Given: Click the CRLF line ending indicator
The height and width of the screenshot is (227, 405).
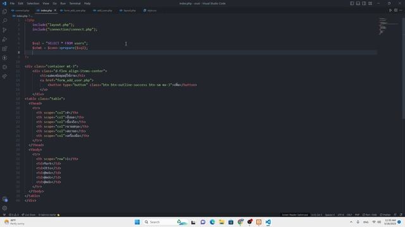Looking at the screenshot, I should 349,214.
